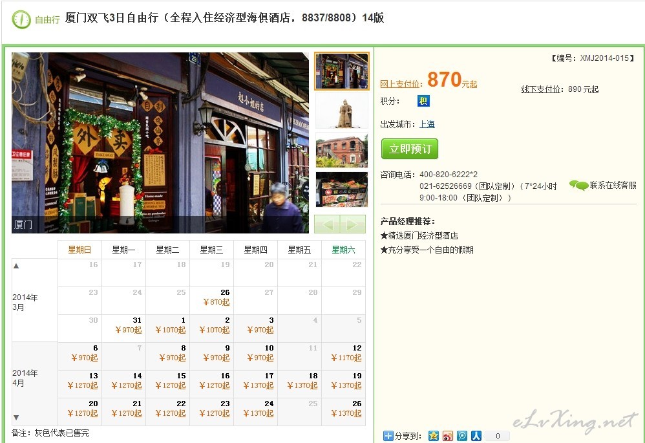The width and height of the screenshot is (645, 443).
Task: Click the blue 积 points badge icon
Action: pyautogui.click(x=423, y=101)
